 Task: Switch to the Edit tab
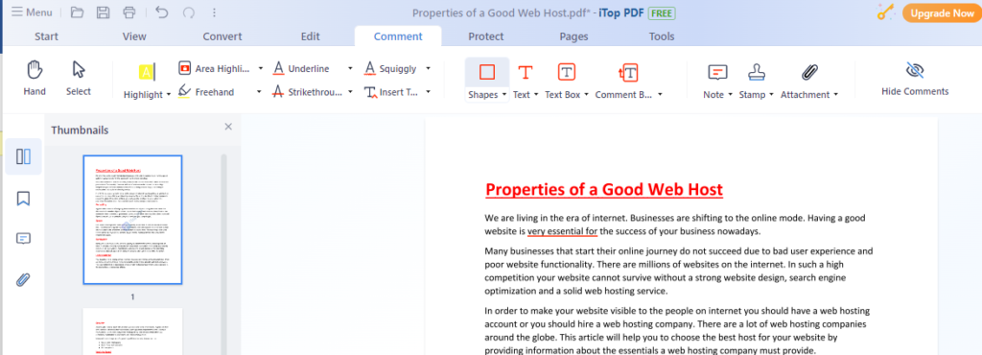310,36
